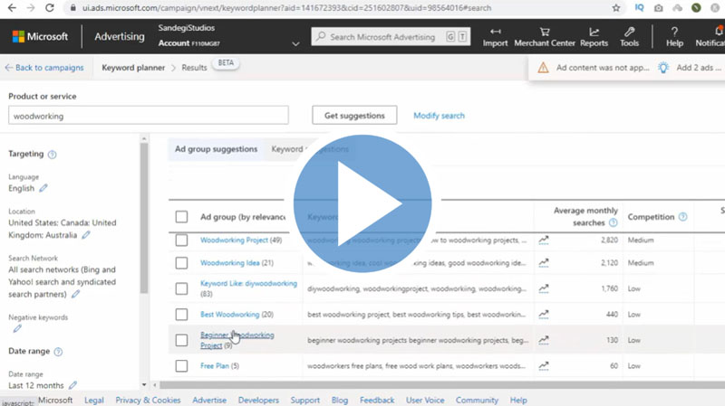725x406 pixels.
Task: Open the Tools menu
Action: [629, 37]
